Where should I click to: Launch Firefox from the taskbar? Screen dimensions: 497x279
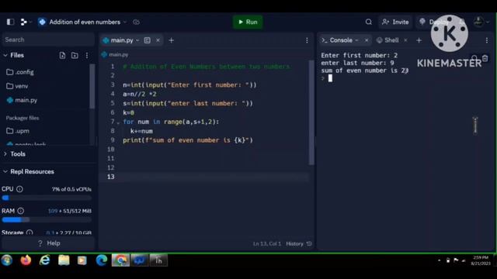[x=26, y=260]
